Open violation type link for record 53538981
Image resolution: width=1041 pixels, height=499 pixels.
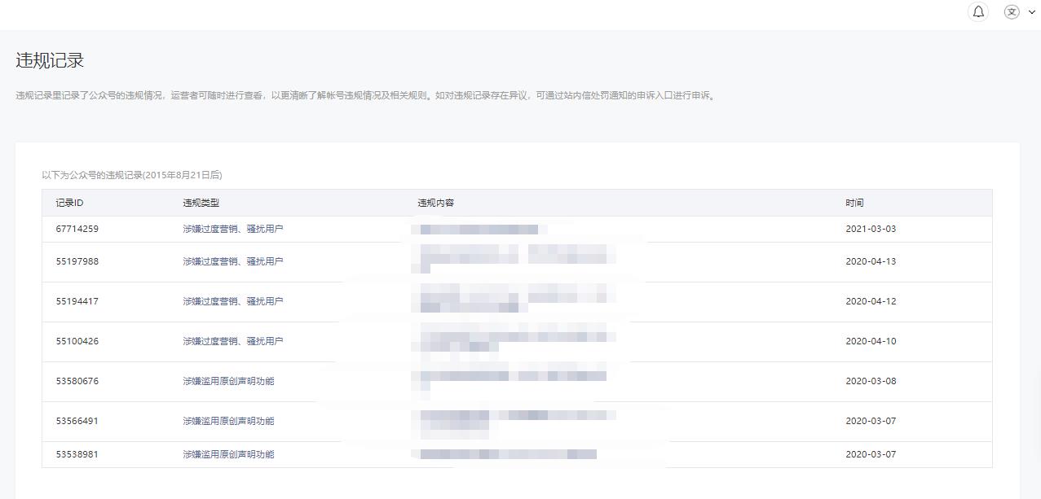pos(228,454)
